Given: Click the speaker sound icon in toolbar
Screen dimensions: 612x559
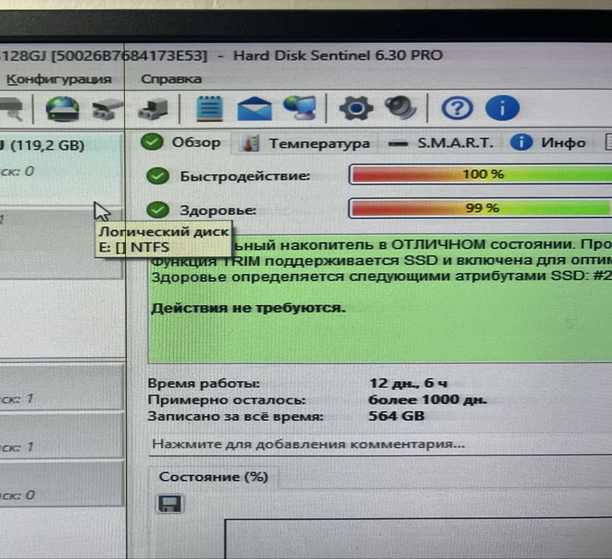Looking at the screenshot, I should [401, 108].
